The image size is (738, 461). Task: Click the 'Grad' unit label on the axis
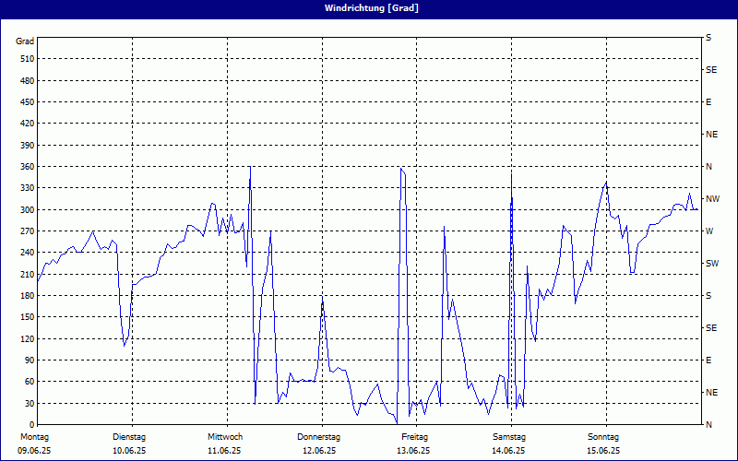click(25, 41)
